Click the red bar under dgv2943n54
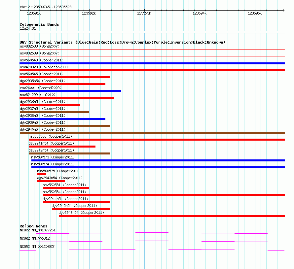Screen dimensions: 294x269 (51, 181)
